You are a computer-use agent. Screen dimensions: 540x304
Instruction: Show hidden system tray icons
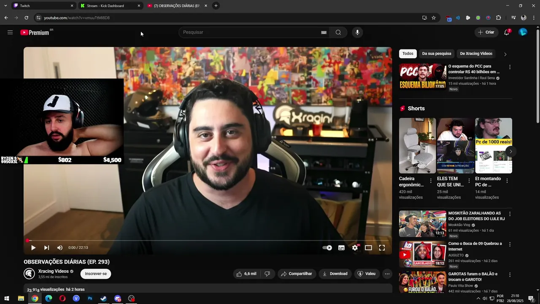pyautogui.click(x=478, y=299)
